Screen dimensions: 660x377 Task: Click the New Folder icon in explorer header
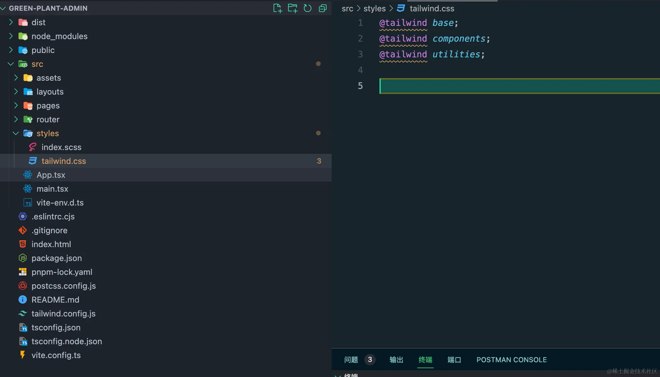point(292,8)
